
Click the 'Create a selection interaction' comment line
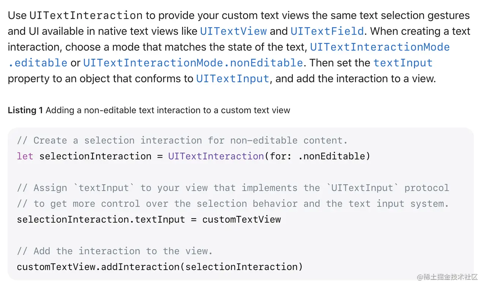pyautogui.click(x=182, y=141)
